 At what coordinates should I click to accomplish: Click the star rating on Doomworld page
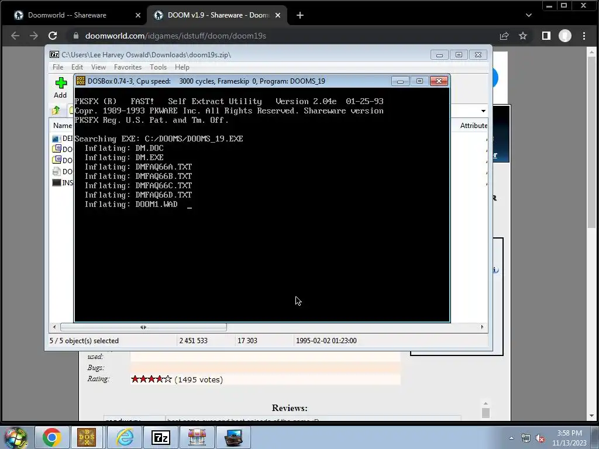(152, 379)
